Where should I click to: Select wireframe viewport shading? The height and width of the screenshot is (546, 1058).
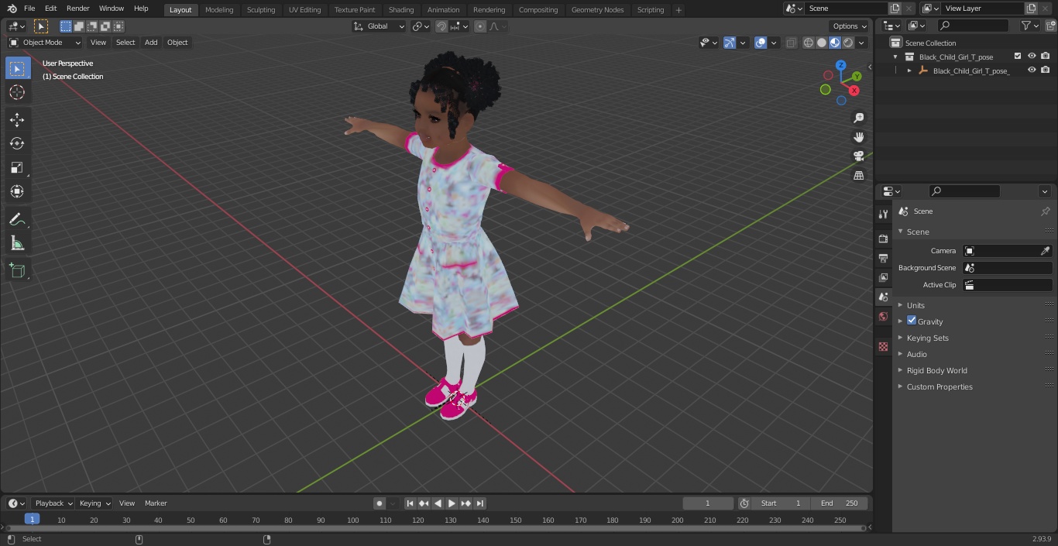[809, 43]
